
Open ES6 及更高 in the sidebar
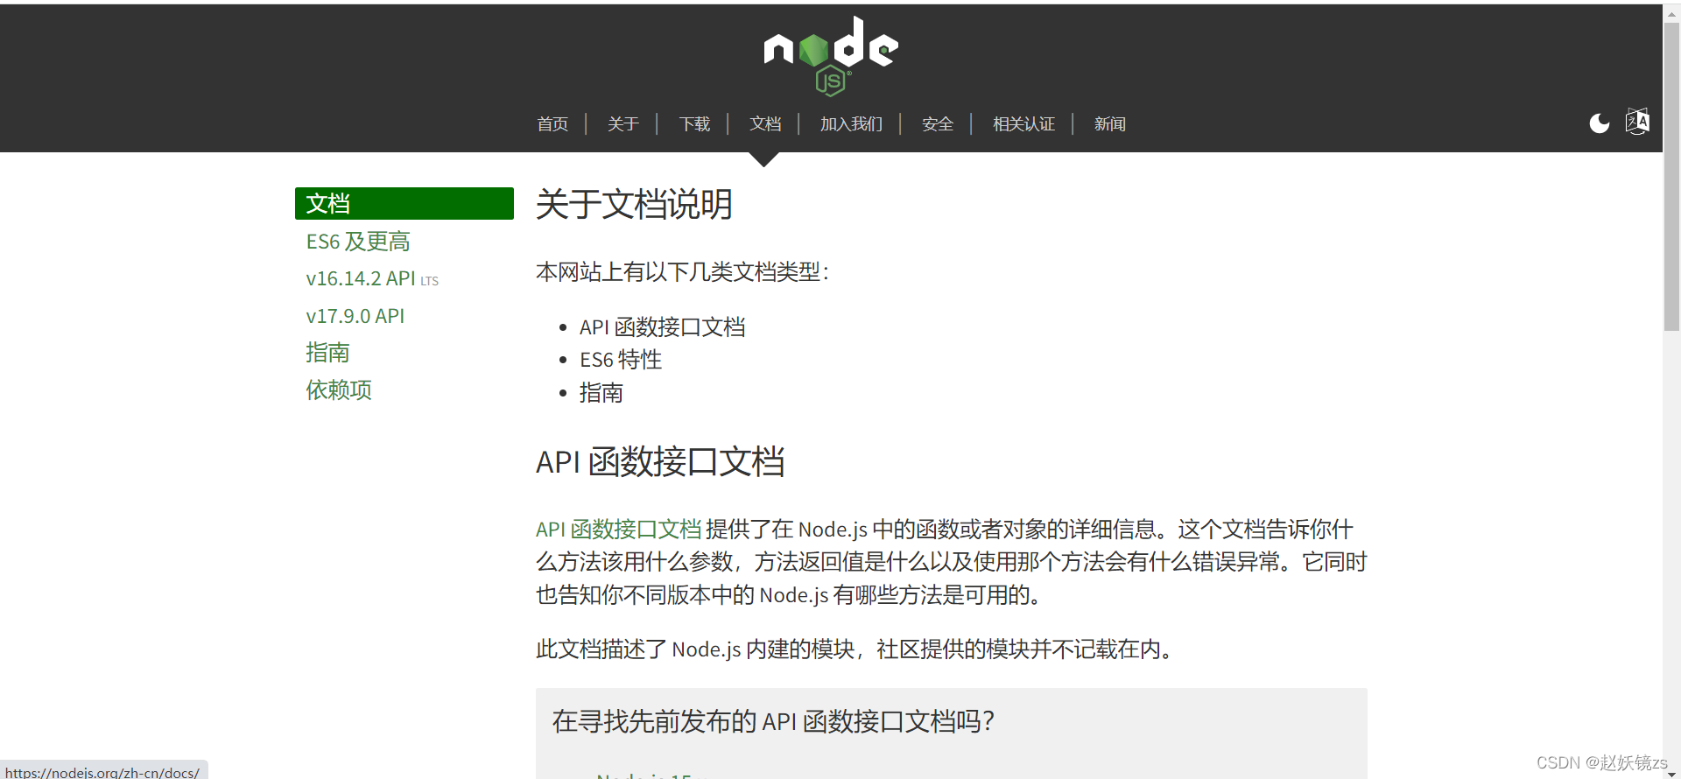tap(358, 242)
